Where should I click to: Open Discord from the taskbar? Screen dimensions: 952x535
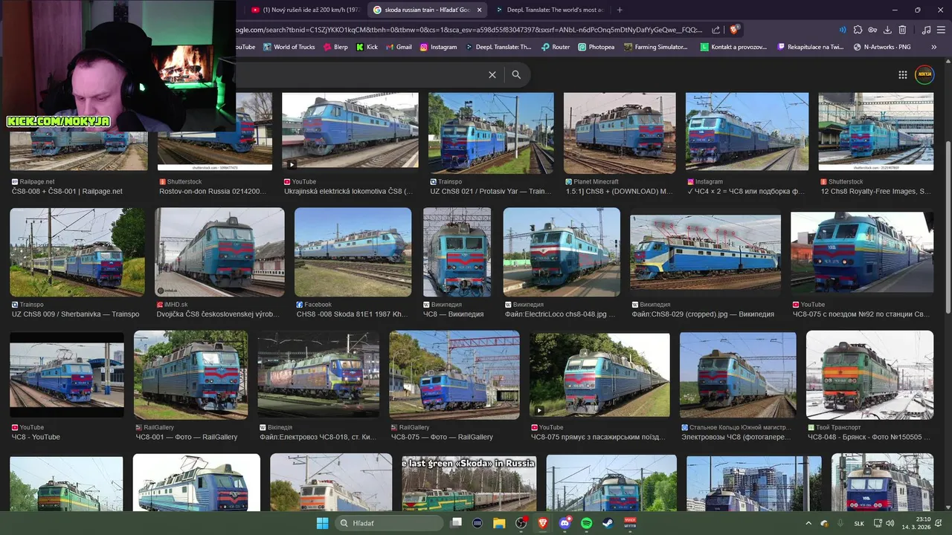(x=565, y=523)
